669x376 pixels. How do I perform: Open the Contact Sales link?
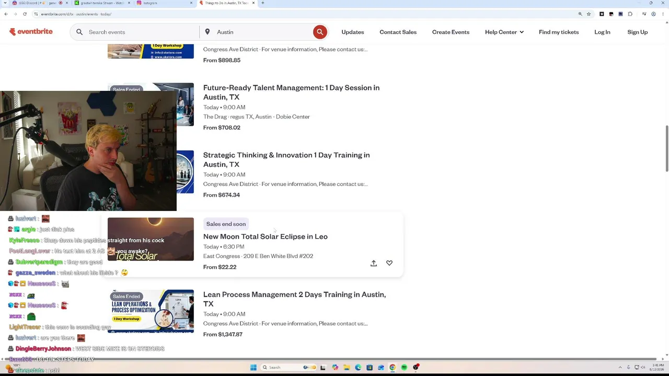[x=398, y=32]
